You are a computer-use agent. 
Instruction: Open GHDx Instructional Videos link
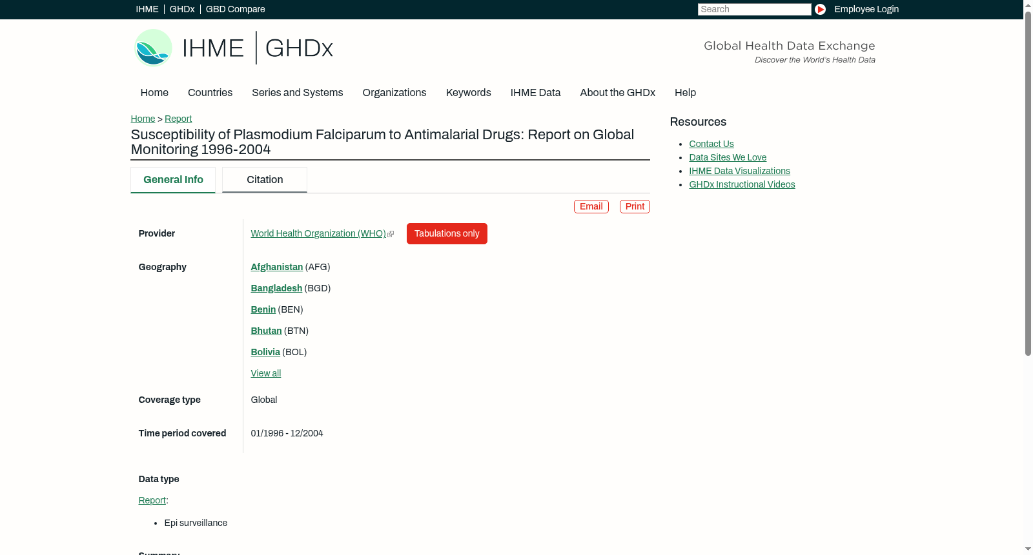tap(742, 184)
